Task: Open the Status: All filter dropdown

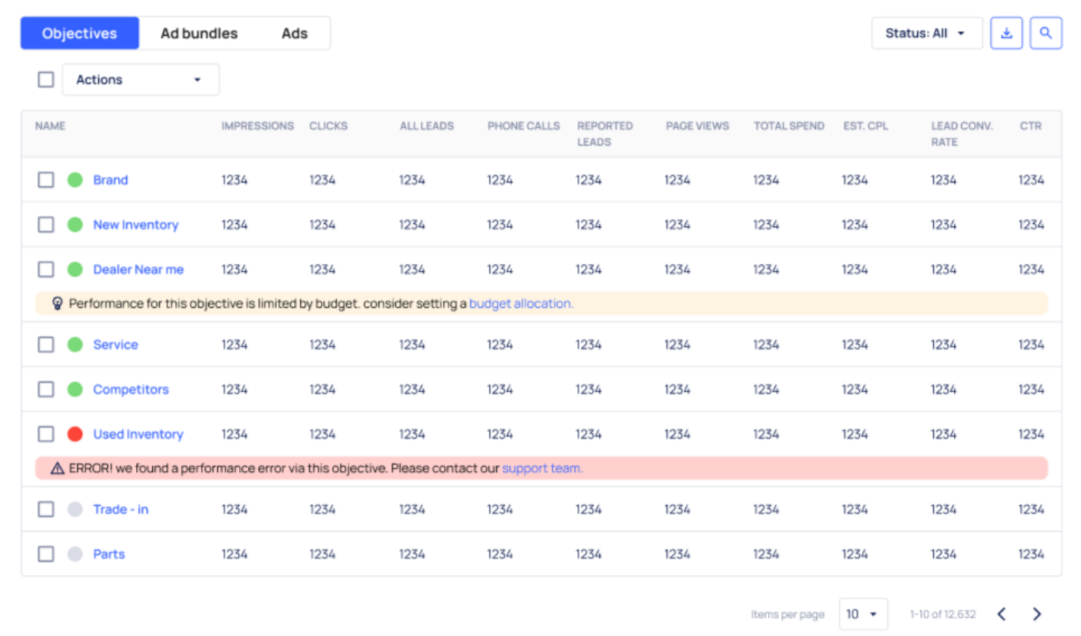Action: [925, 33]
